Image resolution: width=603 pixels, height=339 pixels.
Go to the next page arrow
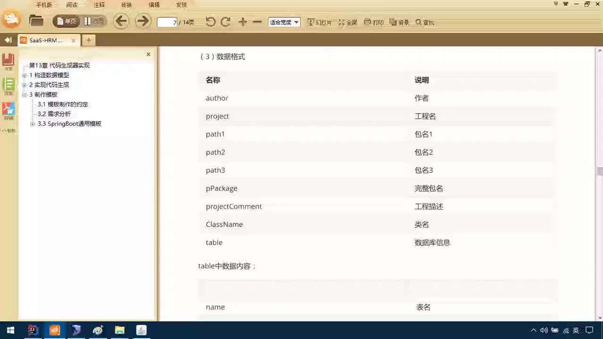tap(143, 21)
